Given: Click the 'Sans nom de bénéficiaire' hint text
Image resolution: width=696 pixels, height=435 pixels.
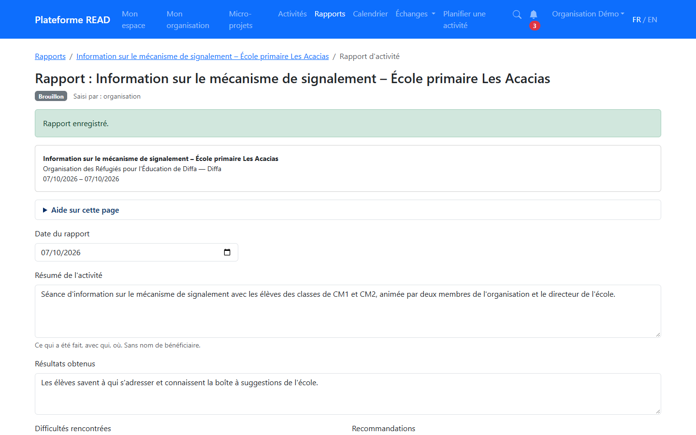Looking at the screenshot, I should (x=162, y=345).
